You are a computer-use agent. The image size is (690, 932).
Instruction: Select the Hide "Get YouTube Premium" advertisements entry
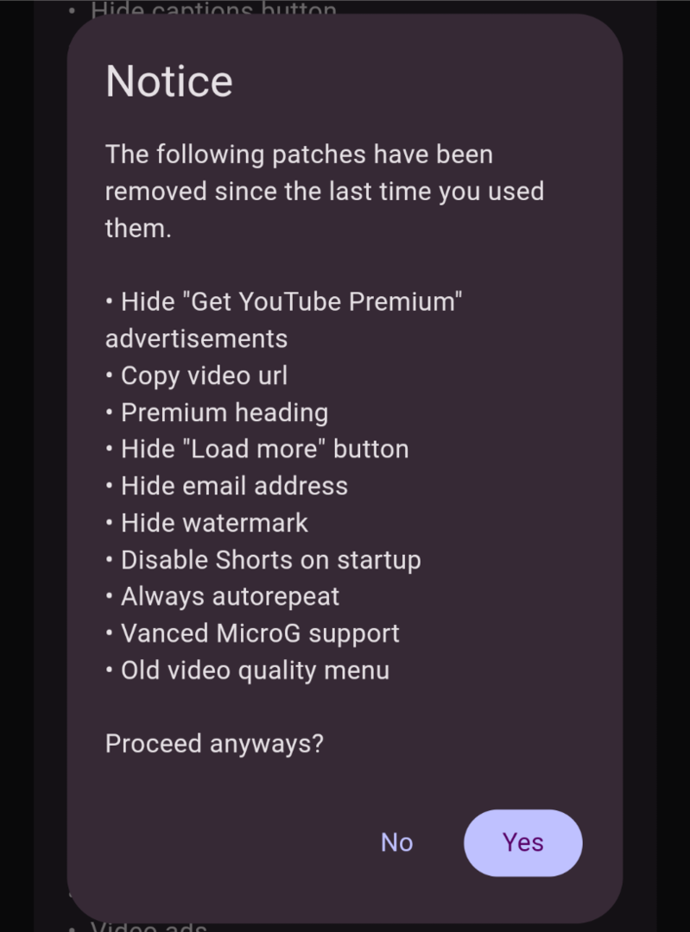(x=291, y=302)
